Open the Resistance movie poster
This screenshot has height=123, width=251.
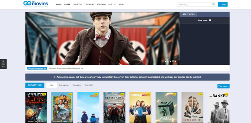(x=115, y=107)
